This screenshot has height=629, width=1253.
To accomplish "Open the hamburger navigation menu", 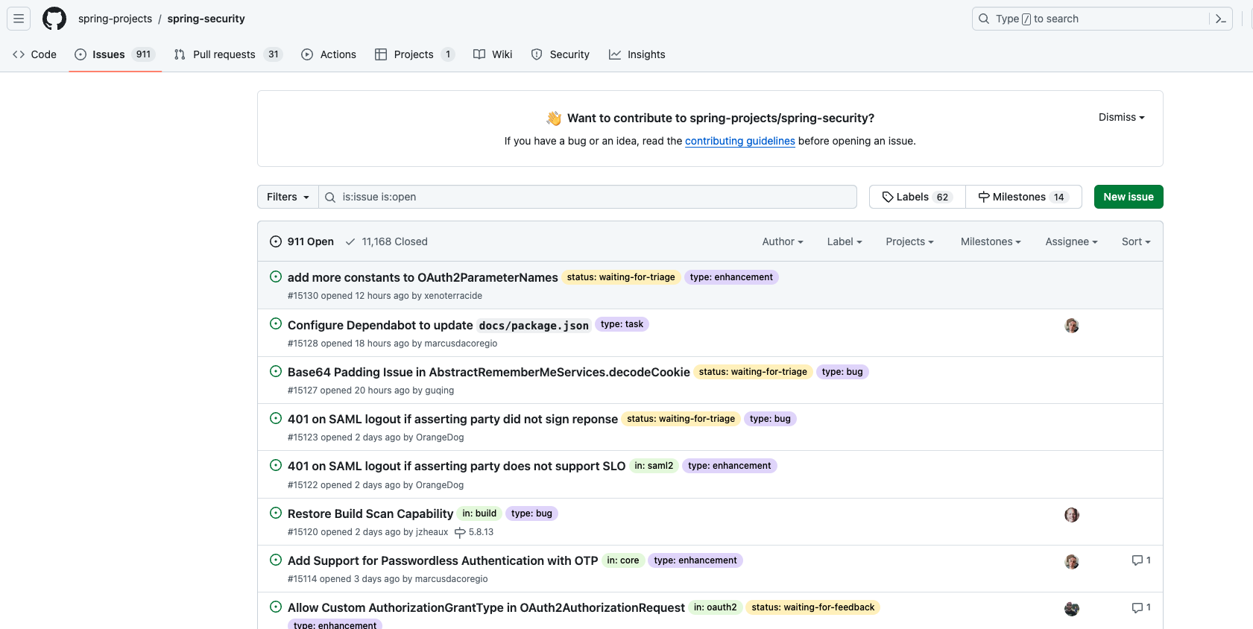I will (19, 19).
